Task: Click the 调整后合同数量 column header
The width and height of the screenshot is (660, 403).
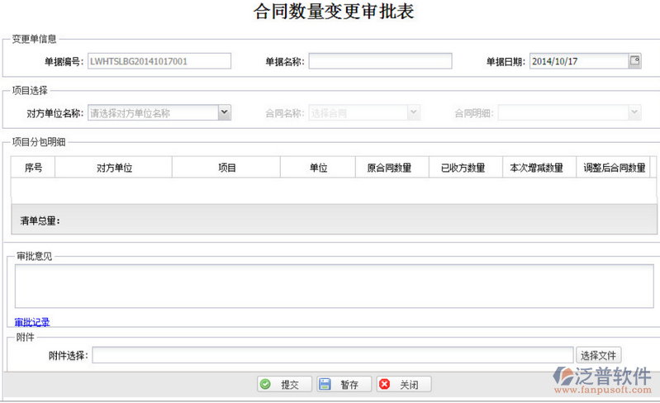Action: pos(614,168)
